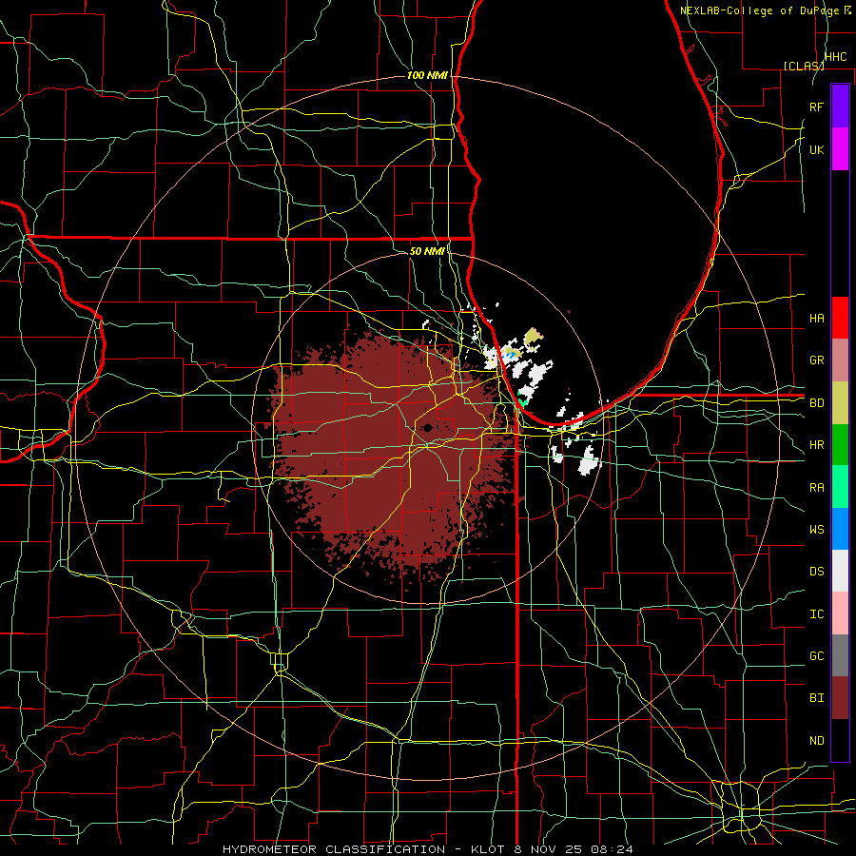Click the HA legend label
Viewport: 856px width, 856px height.
click(x=817, y=318)
